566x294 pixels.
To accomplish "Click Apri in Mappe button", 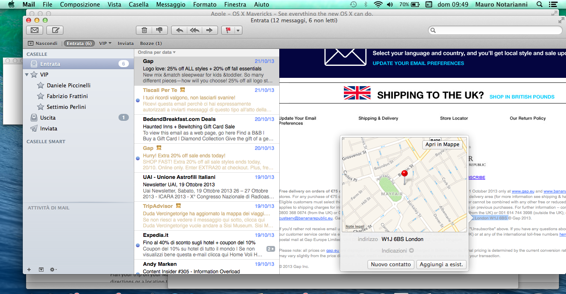I will click(442, 145).
